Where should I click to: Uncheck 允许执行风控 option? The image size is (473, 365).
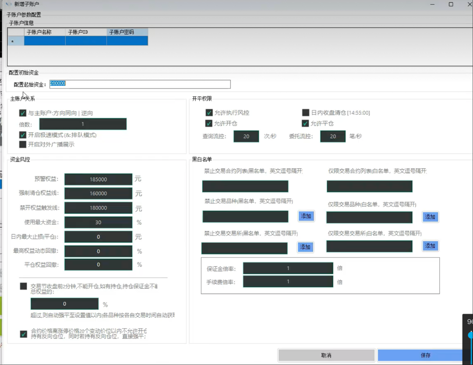pyautogui.click(x=209, y=113)
